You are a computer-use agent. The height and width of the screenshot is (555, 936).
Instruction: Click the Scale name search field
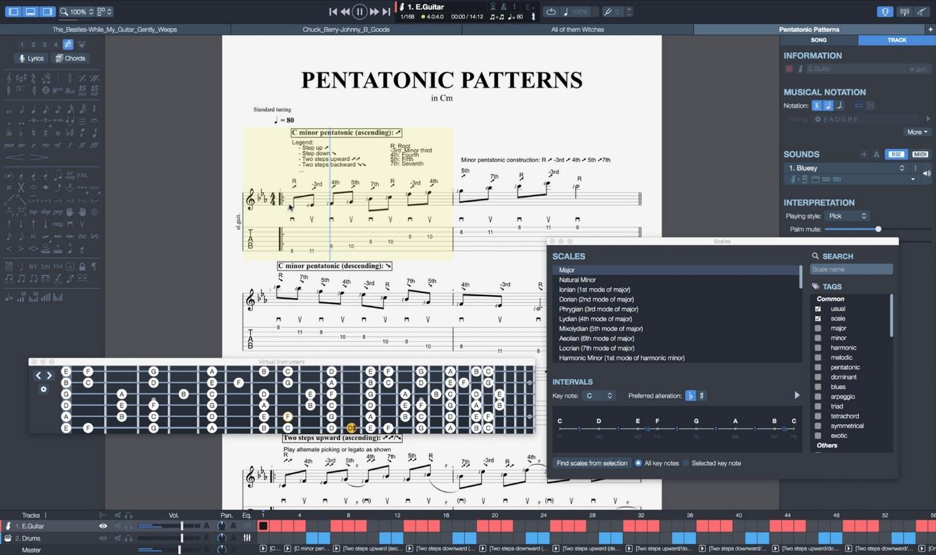pos(851,269)
